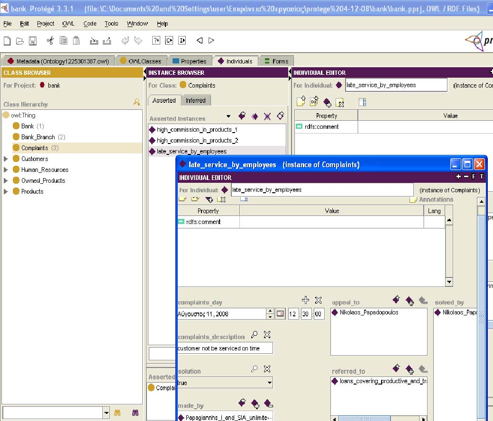Click down arrow of annotations table scrollbar

pos(449,282)
